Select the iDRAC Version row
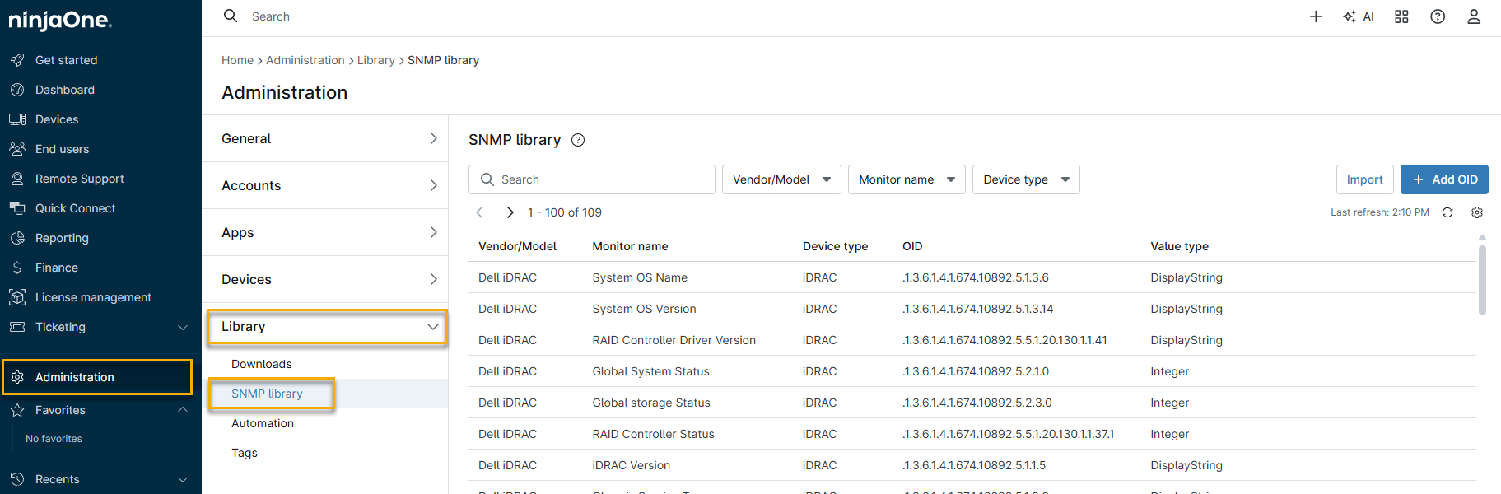 (972, 465)
